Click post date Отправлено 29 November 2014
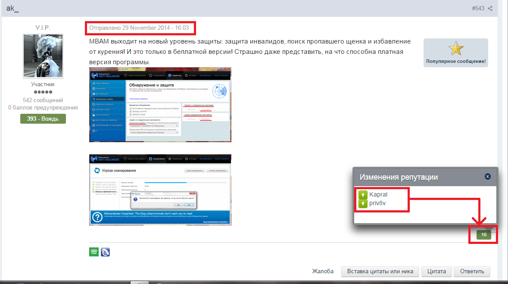Image resolution: width=508 pixels, height=284 pixels. pyautogui.click(x=139, y=28)
